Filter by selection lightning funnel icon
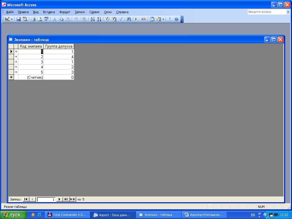The height and width of the screenshot is (219, 292). tap(108, 19)
